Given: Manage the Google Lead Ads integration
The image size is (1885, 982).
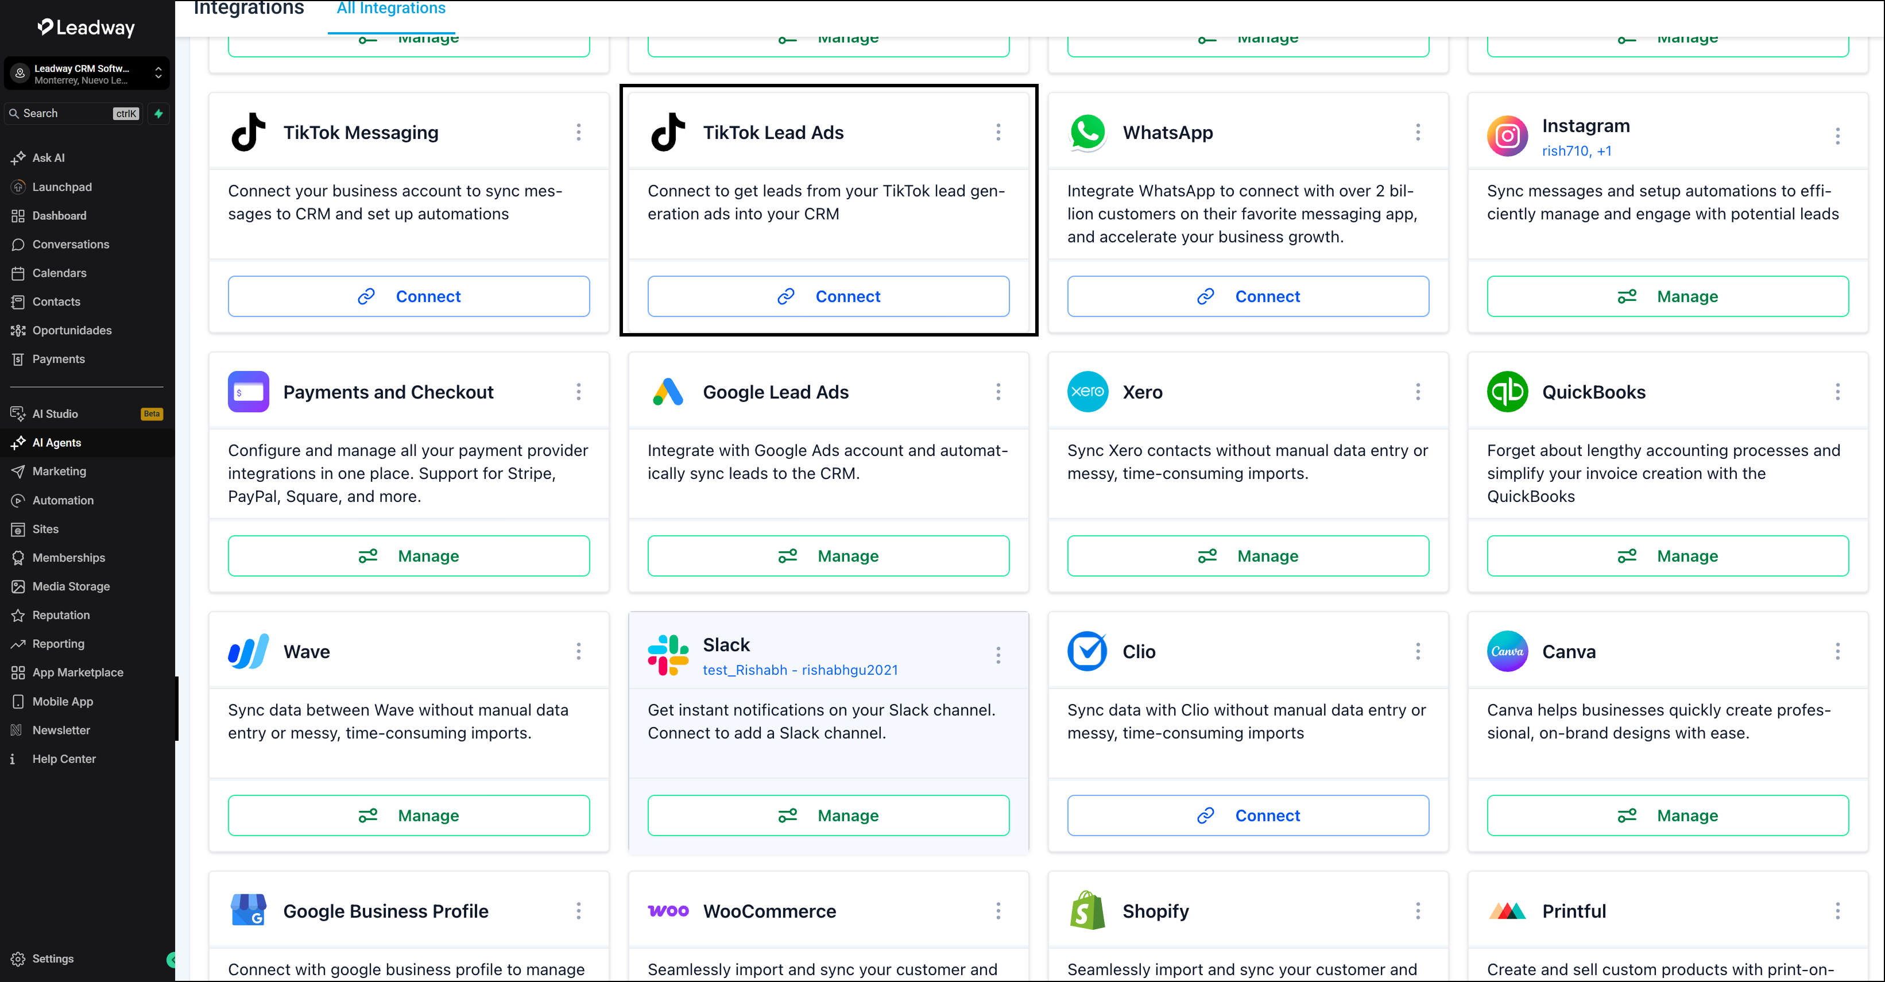Looking at the screenshot, I should point(829,556).
